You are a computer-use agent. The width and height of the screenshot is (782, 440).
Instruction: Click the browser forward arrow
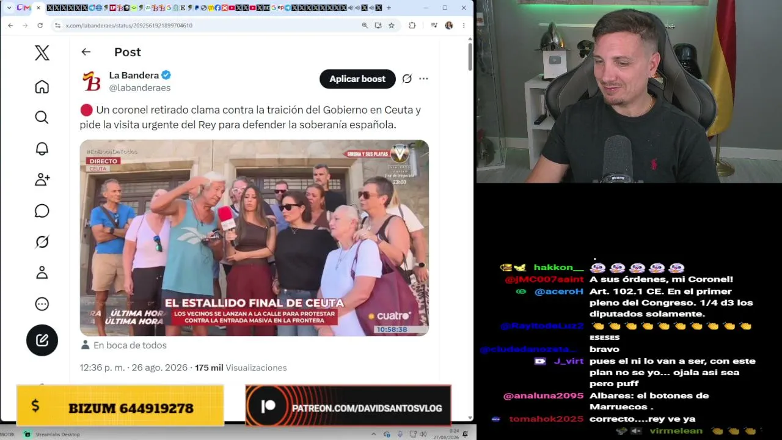25,26
